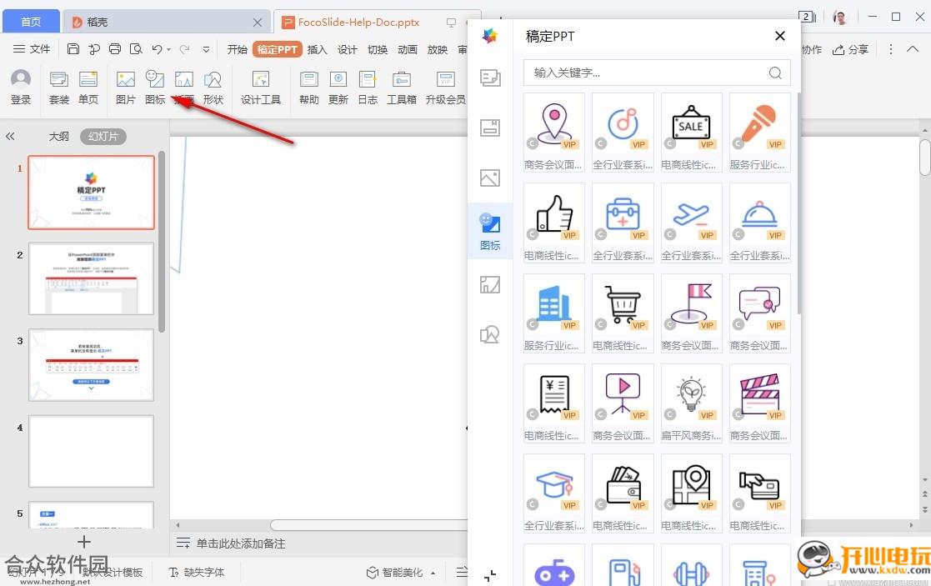Image resolution: width=931 pixels, height=586 pixels.
Task: Close the 稻壳 tab
Action: point(257,23)
